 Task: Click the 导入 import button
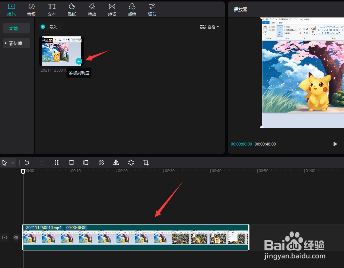50,27
